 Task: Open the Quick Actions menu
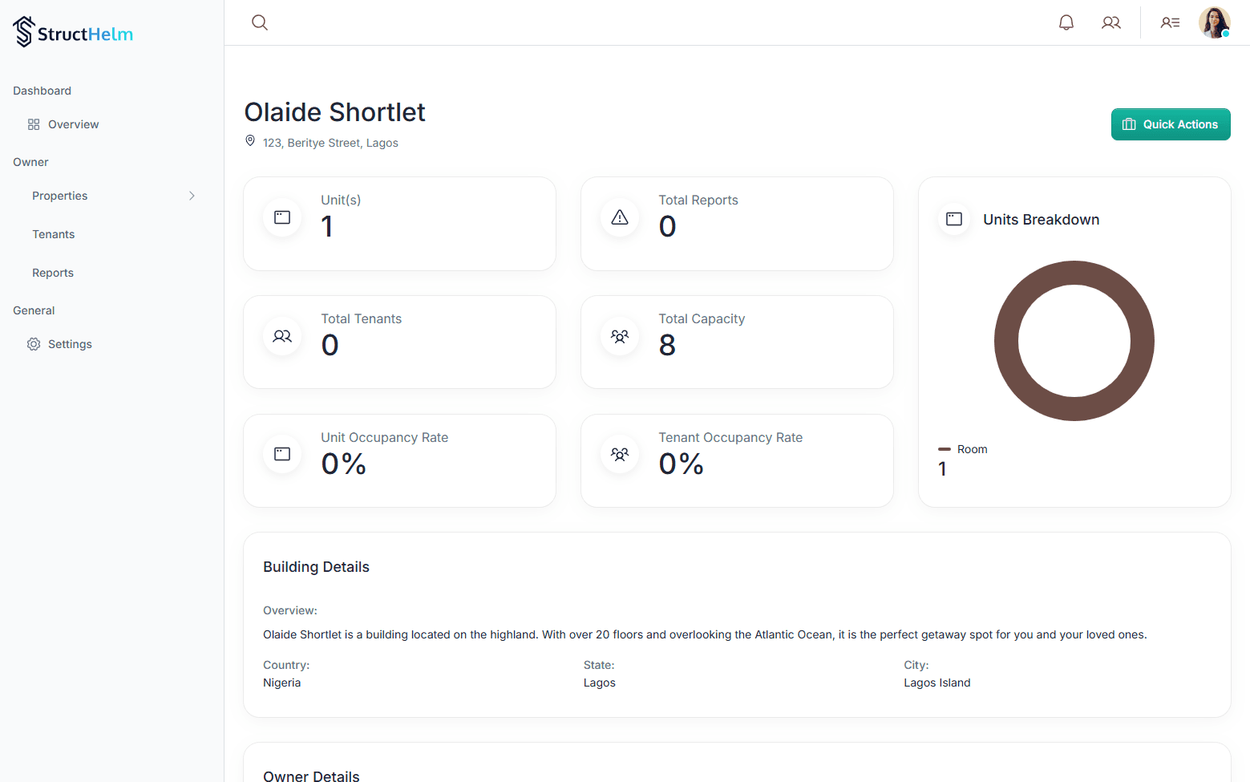click(1171, 124)
